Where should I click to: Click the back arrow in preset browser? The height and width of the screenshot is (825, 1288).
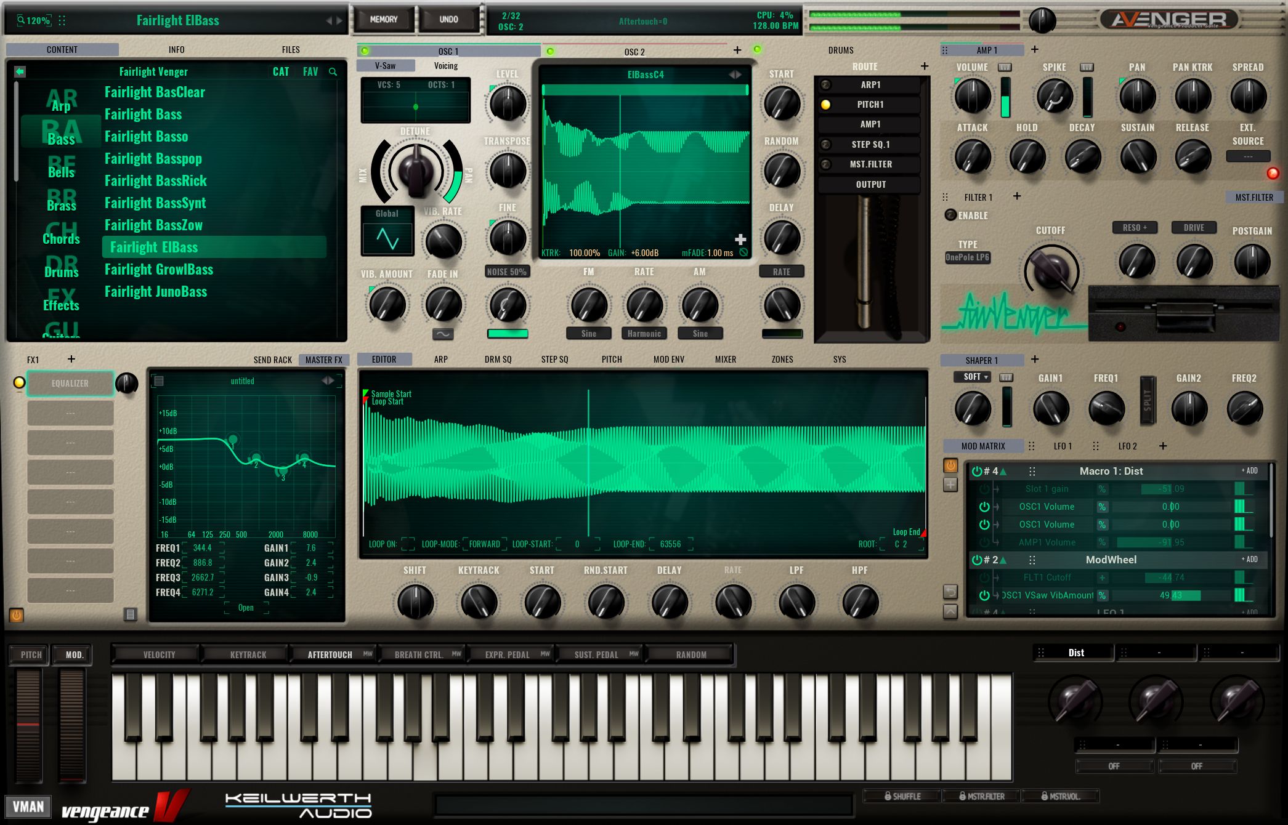20,71
